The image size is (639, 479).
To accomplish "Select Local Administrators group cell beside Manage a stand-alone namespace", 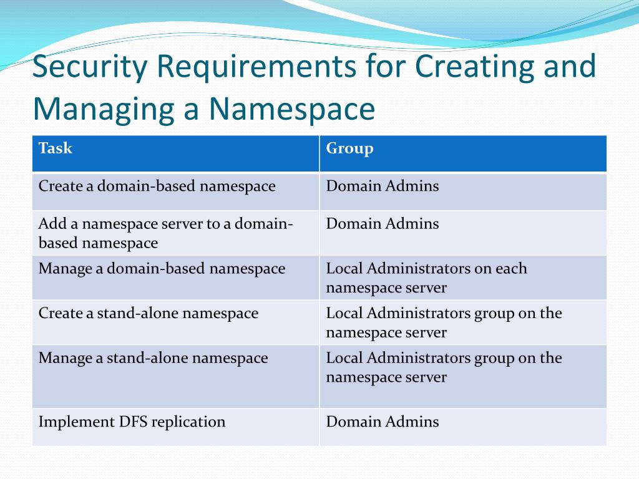I will [x=463, y=377].
